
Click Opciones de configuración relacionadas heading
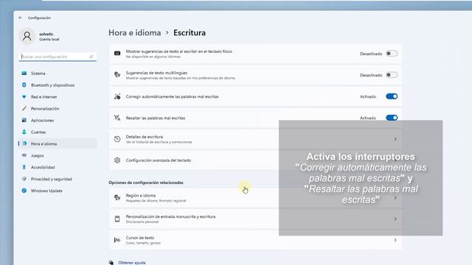146,183
